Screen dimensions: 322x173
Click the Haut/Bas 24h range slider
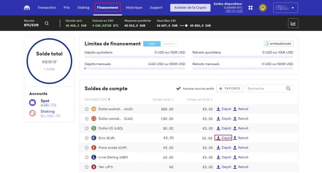coord(183,26)
